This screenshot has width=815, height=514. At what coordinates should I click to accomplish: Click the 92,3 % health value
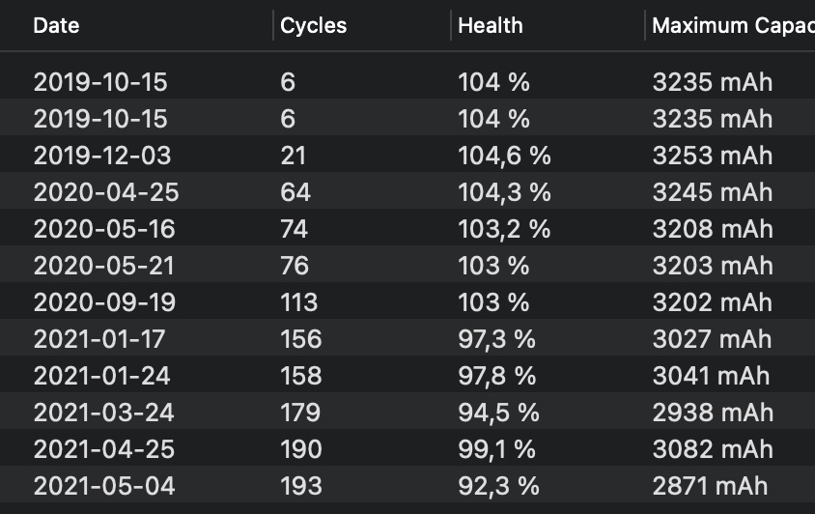[498, 486]
